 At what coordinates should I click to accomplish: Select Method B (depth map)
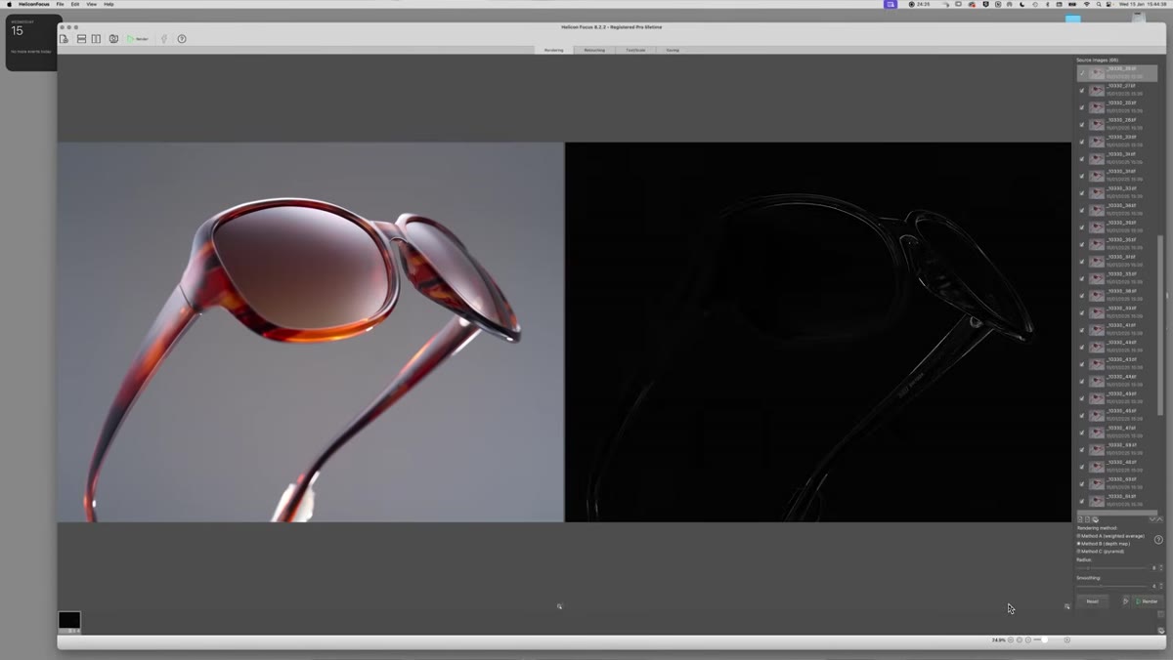1104,544
